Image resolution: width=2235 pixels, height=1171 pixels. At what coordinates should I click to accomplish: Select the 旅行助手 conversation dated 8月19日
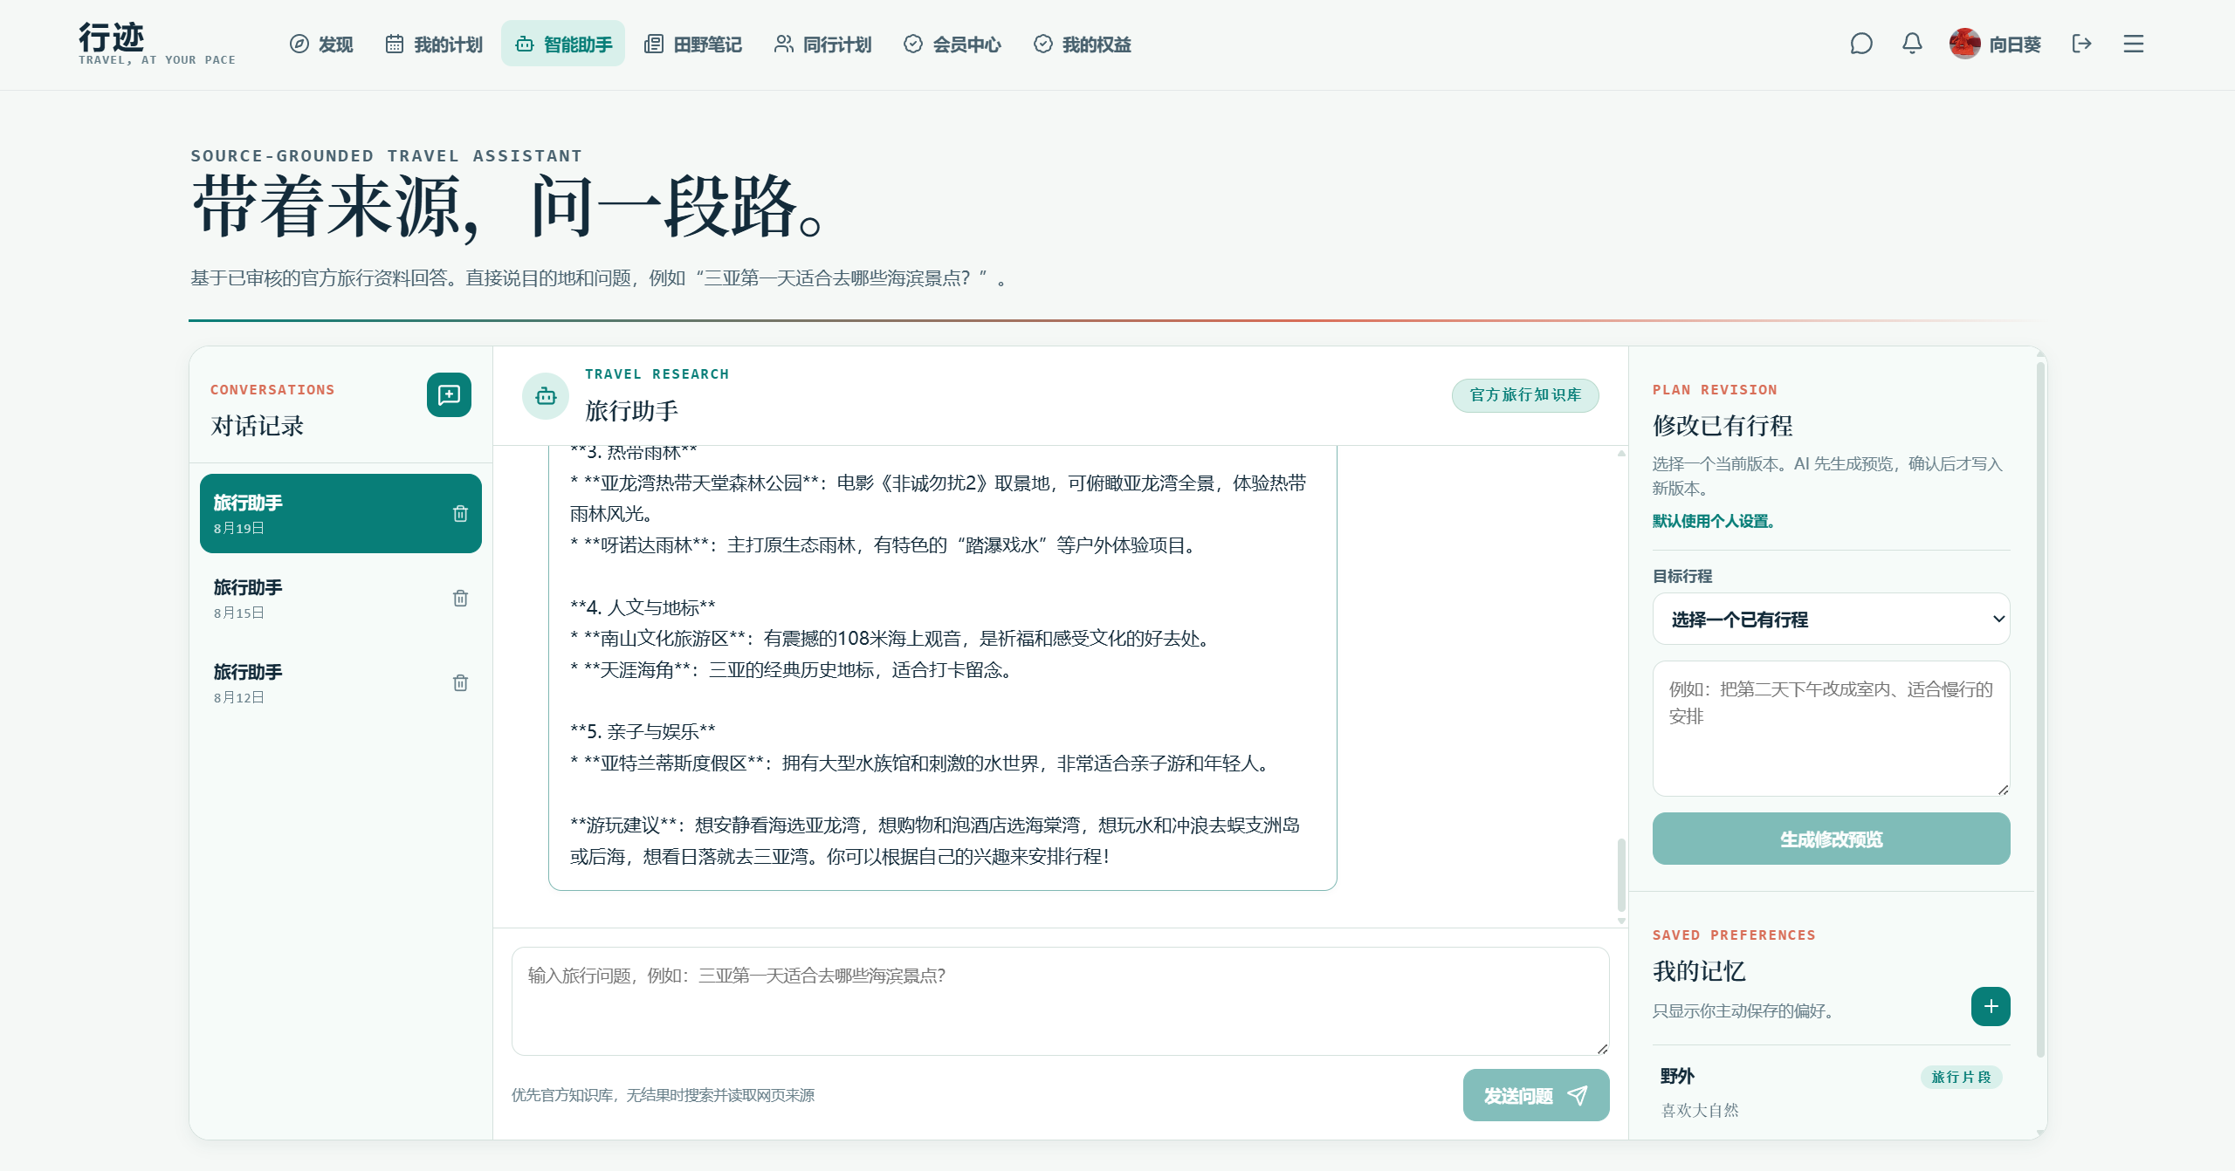[x=340, y=514]
